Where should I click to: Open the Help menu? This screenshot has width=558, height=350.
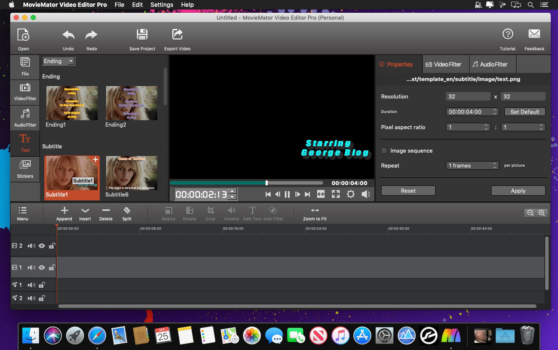(188, 5)
